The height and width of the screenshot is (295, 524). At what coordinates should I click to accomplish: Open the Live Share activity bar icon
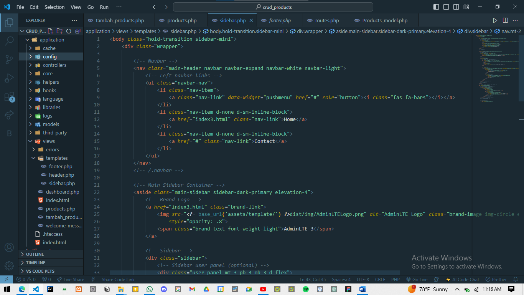pyautogui.click(x=9, y=115)
